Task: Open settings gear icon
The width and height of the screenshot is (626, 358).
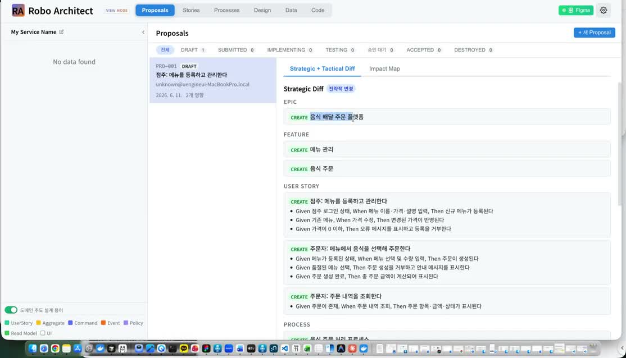Action: click(x=604, y=10)
